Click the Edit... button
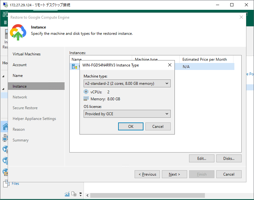Image resolution: width=254 pixels, height=200 pixels. click(x=202, y=159)
